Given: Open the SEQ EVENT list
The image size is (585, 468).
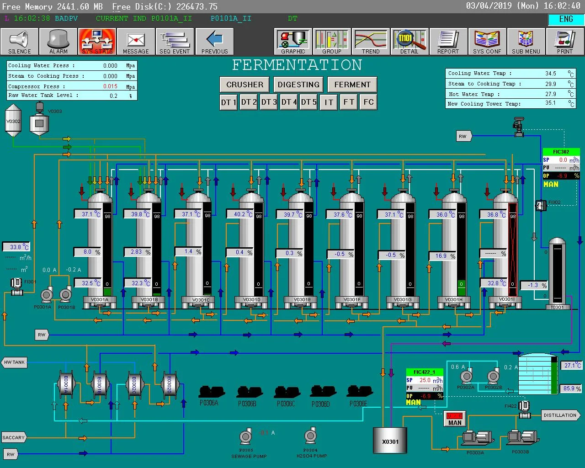Looking at the screenshot, I should (175, 42).
